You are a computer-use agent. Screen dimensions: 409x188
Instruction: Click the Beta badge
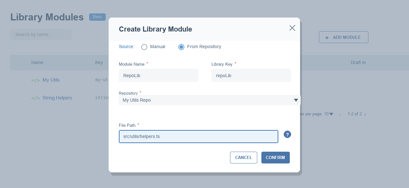tap(97, 17)
